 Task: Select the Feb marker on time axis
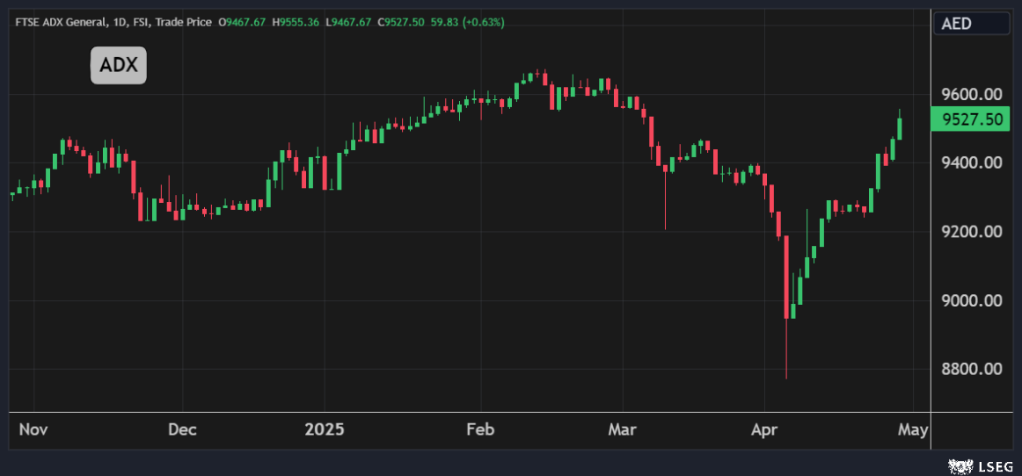pyautogui.click(x=480, y=429)
